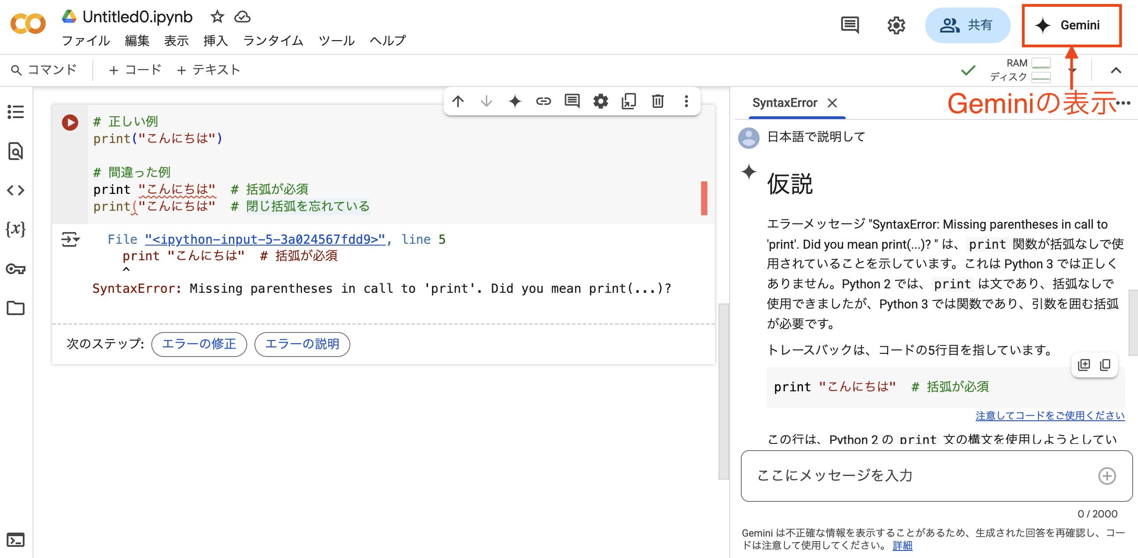Toggle the cell output options icon
Viewport: 1138px width, 558px height.
[x=70, y=239]
